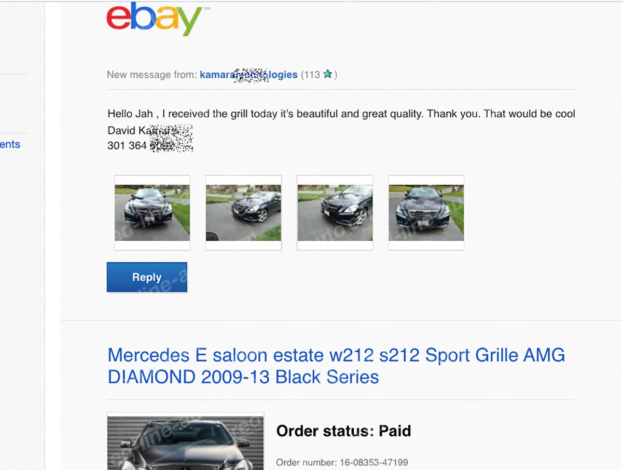Click the phrase 'That would be cool'

pos(530,114)
